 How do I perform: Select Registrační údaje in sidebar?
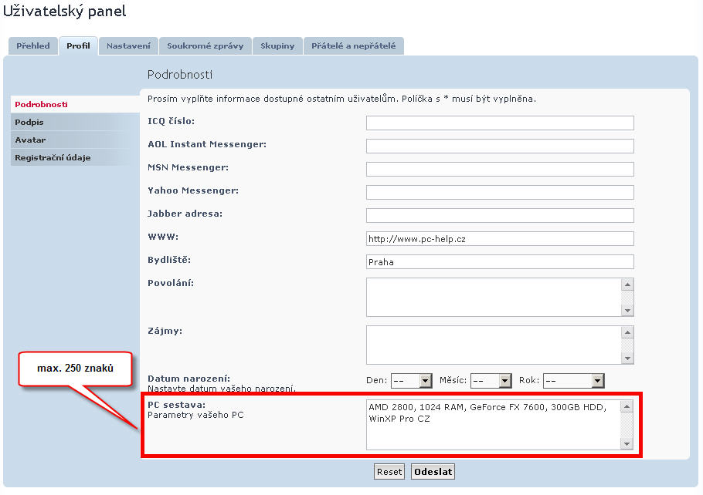[x=53, y=158]
